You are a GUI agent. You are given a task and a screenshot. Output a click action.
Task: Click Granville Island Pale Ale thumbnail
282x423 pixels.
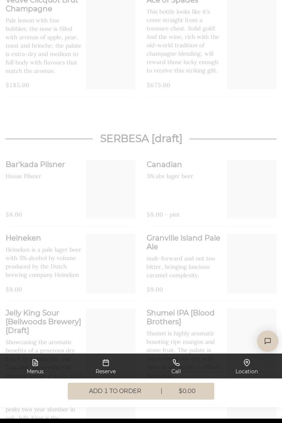click(x=252, y=264)
